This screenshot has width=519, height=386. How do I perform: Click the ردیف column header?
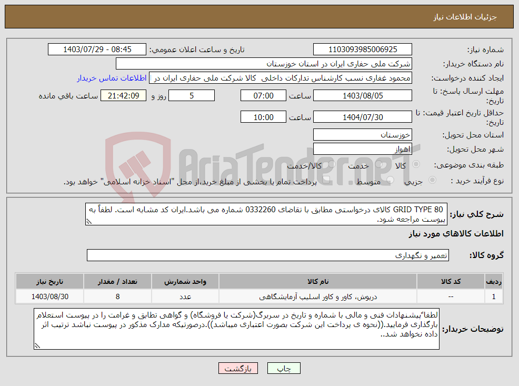[x=494, y=281]
